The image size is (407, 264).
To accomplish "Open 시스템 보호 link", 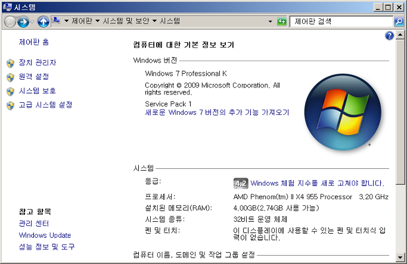I will pos(38,91).
